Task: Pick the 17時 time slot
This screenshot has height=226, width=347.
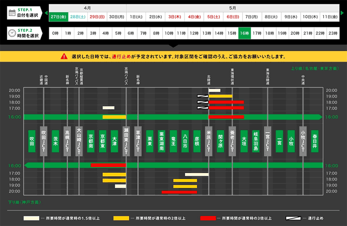Action: coord(257,33)
